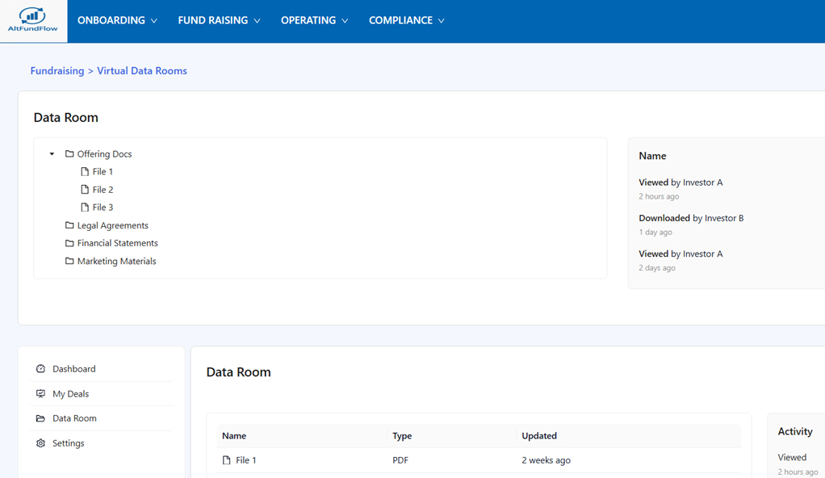Click the AltFundFlow logo
This screenshot has width=825, height=478.
coord(33,20)
